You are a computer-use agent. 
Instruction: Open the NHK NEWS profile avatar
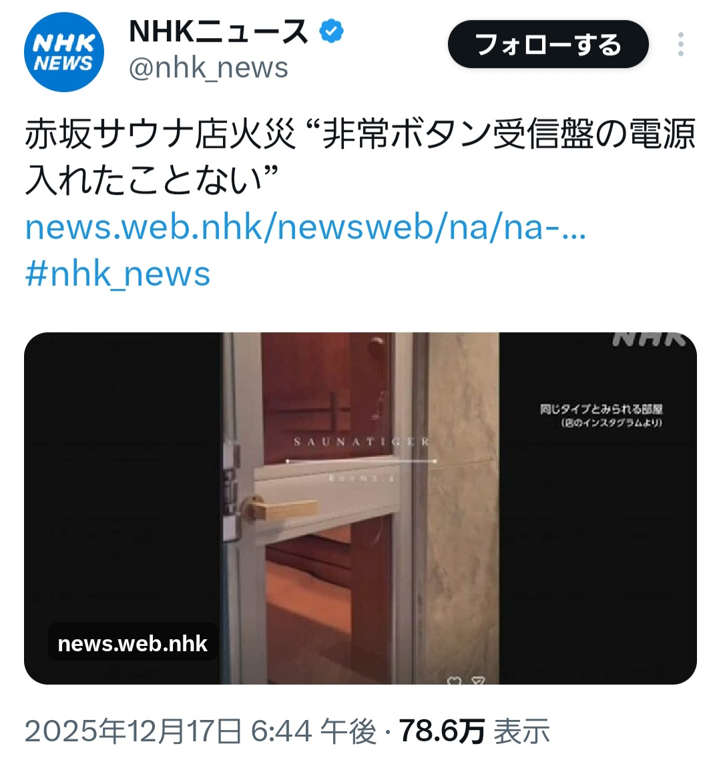tap(64, 52)
